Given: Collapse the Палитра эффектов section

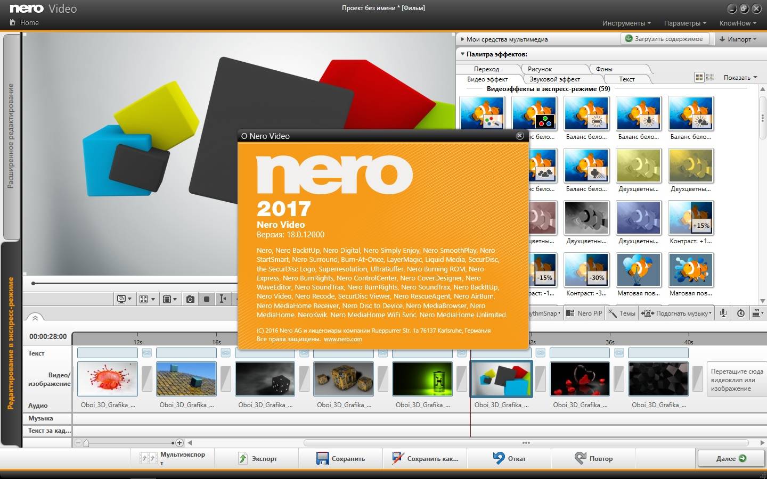Looking at the screenshot, I should click(x=462, y=54).
